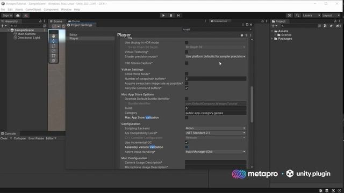Open Active Input Handling dropdown
The height and width of the screenshot is (193, 344).
216,152
